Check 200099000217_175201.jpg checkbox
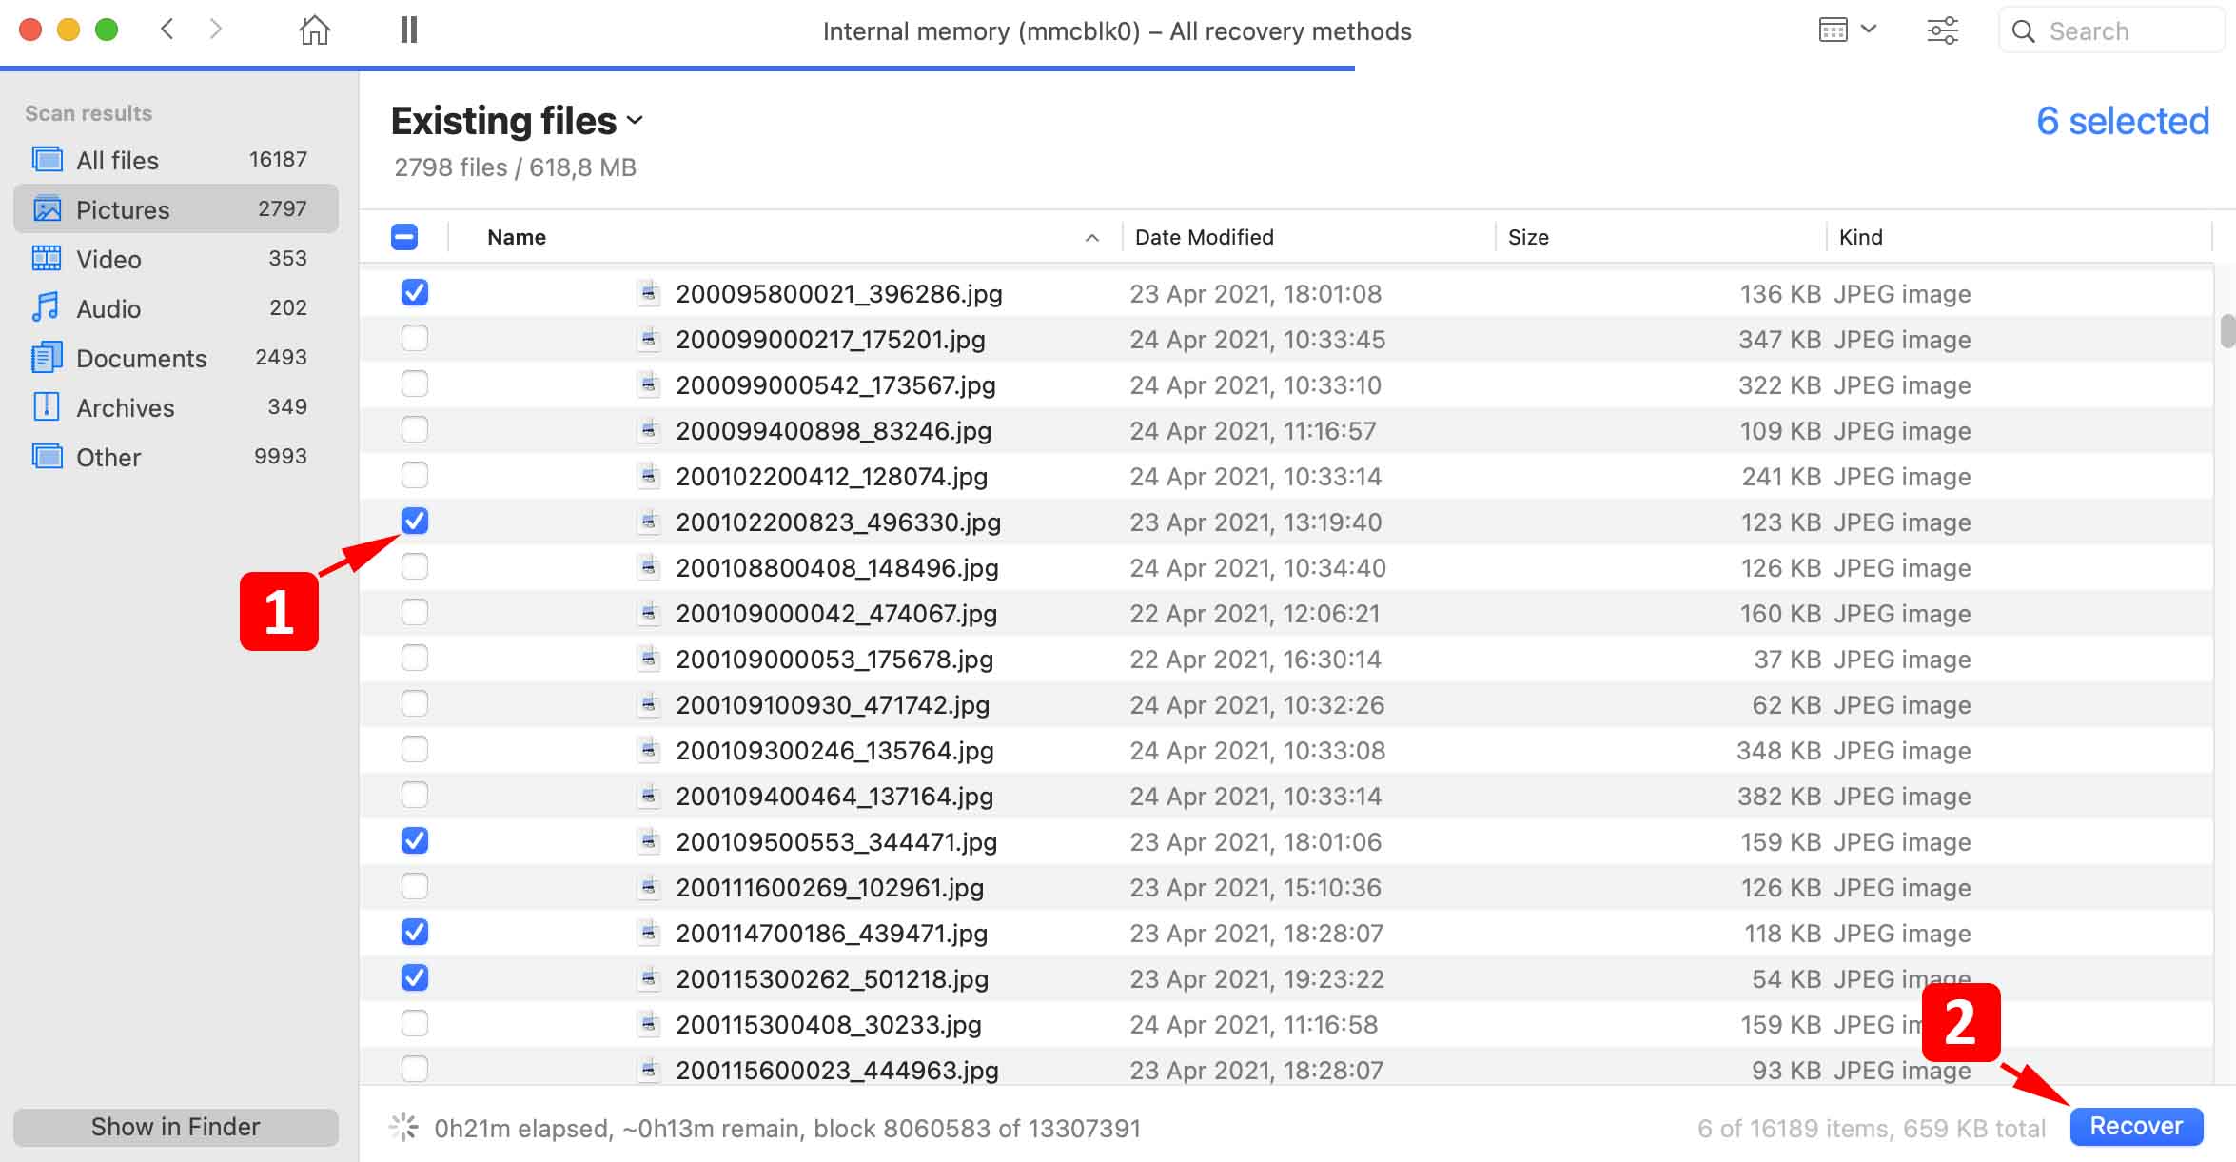The image size is (2236, 1162). pyautogui.click(x=415, y=338)
